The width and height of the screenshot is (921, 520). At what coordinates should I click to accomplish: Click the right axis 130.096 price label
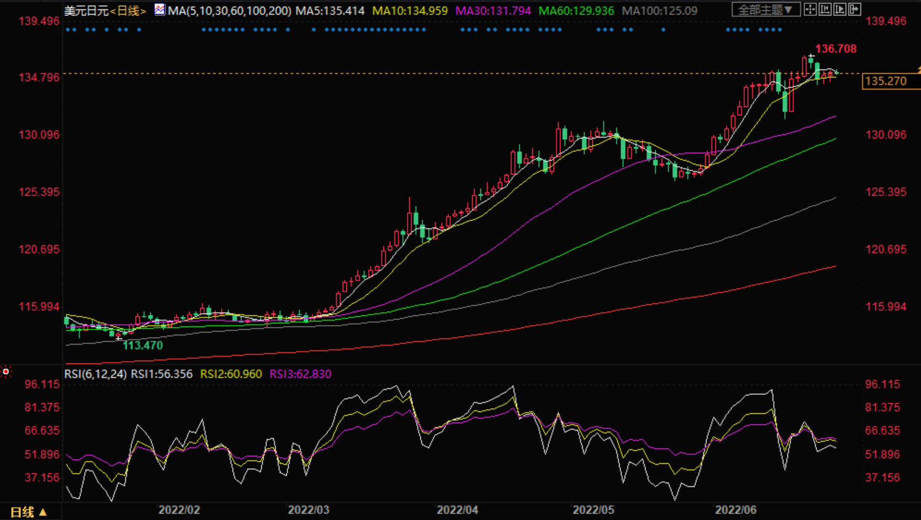tap(886, 135)
